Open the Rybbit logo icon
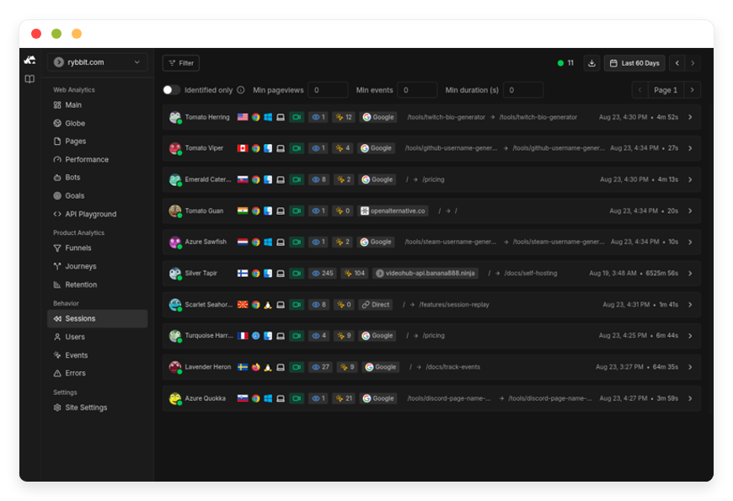This screenshot has height=501, width=733. click(30, 61)
